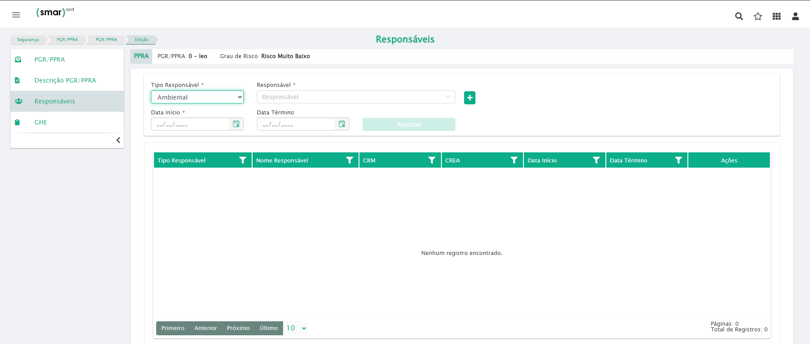Click the favorites star icon

[x=758, y=16]
